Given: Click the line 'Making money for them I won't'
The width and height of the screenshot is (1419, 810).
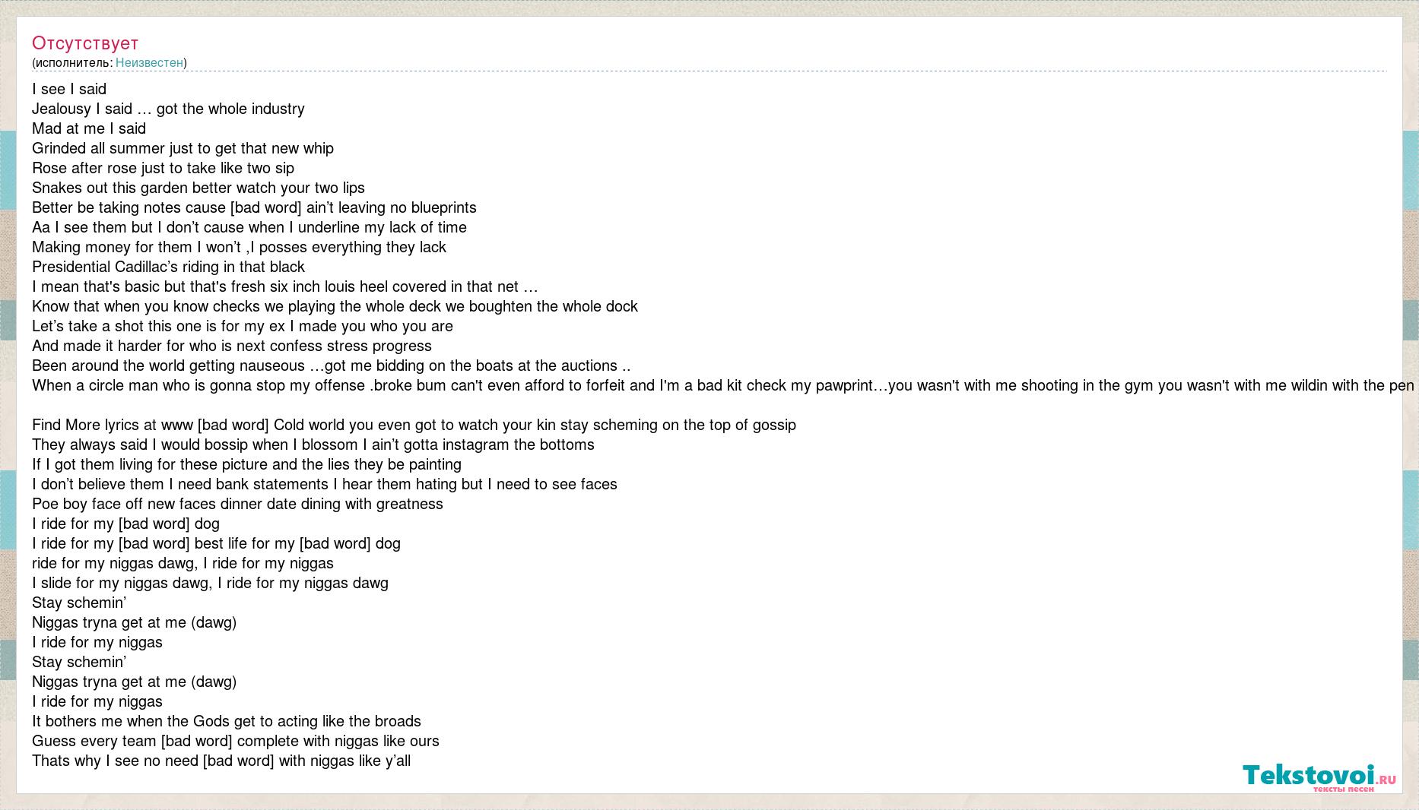Looking at the screenshot, I should coord(239,247).
